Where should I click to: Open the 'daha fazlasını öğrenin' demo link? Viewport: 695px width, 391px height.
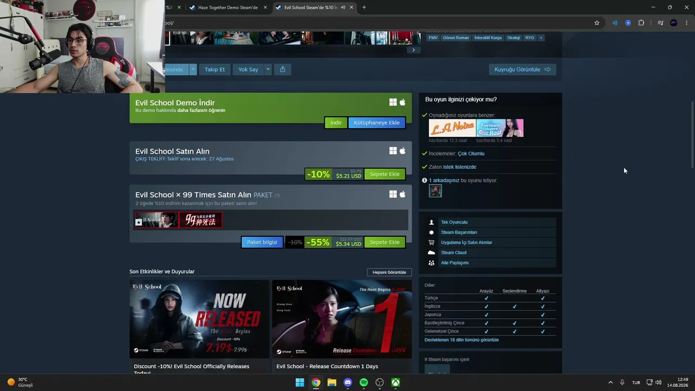coord(201,110)
